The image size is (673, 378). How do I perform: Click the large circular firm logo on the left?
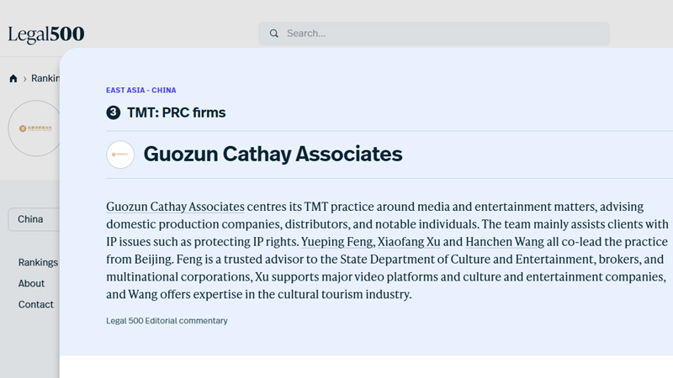(x=35, y=129)
